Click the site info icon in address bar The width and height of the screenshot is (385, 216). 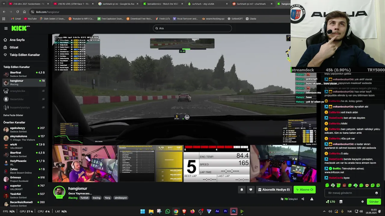[x=32, y=12]
